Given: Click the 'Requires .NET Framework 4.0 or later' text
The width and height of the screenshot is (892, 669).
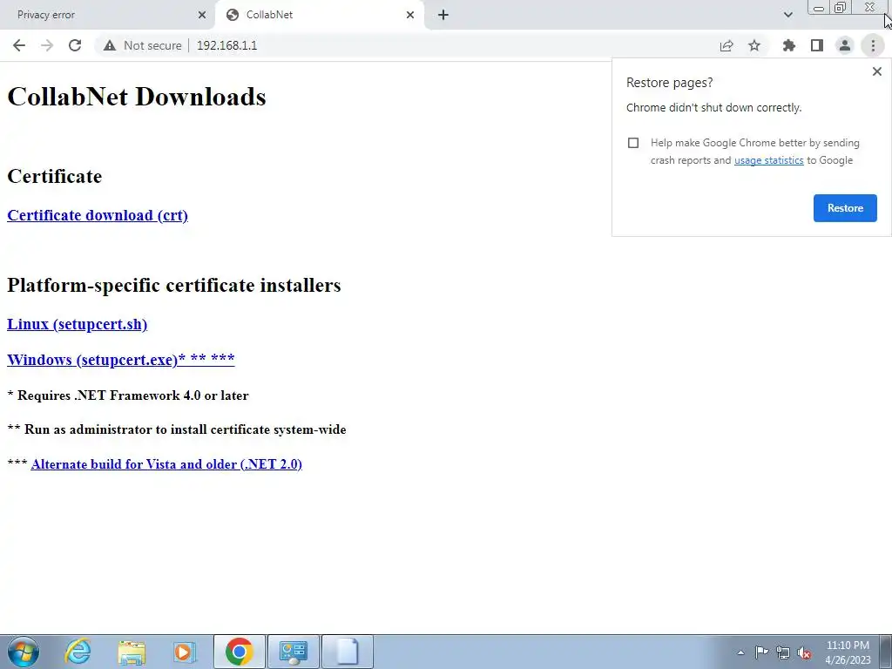Looking at the screenshot, I should point(132,395).
